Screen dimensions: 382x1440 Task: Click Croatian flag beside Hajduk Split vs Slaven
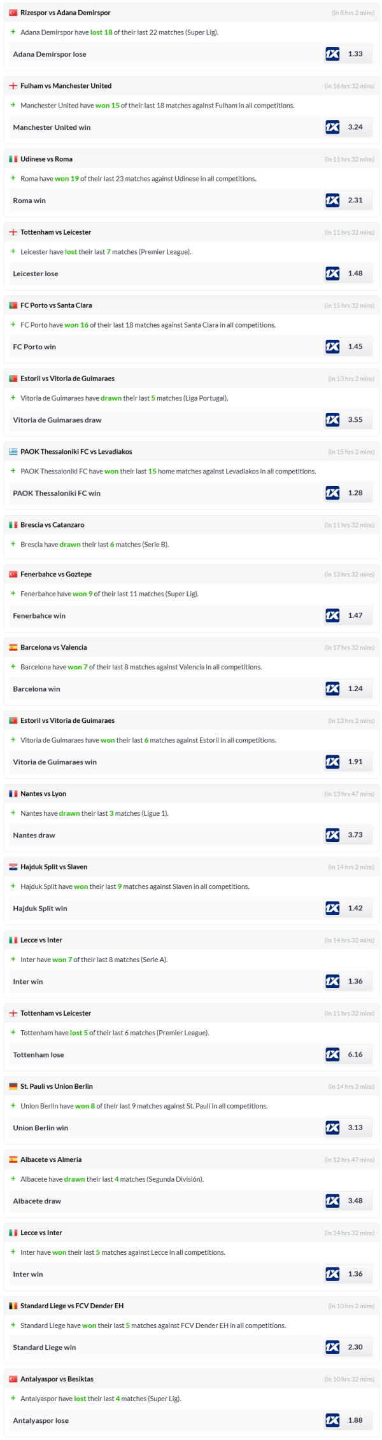[13, 867]
